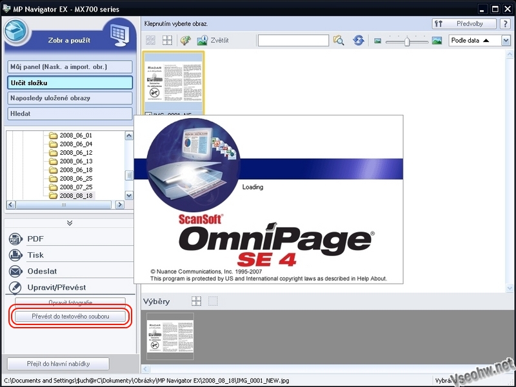
Task: Click Převést do textového souboru button
Action: [x=70, y=316]
